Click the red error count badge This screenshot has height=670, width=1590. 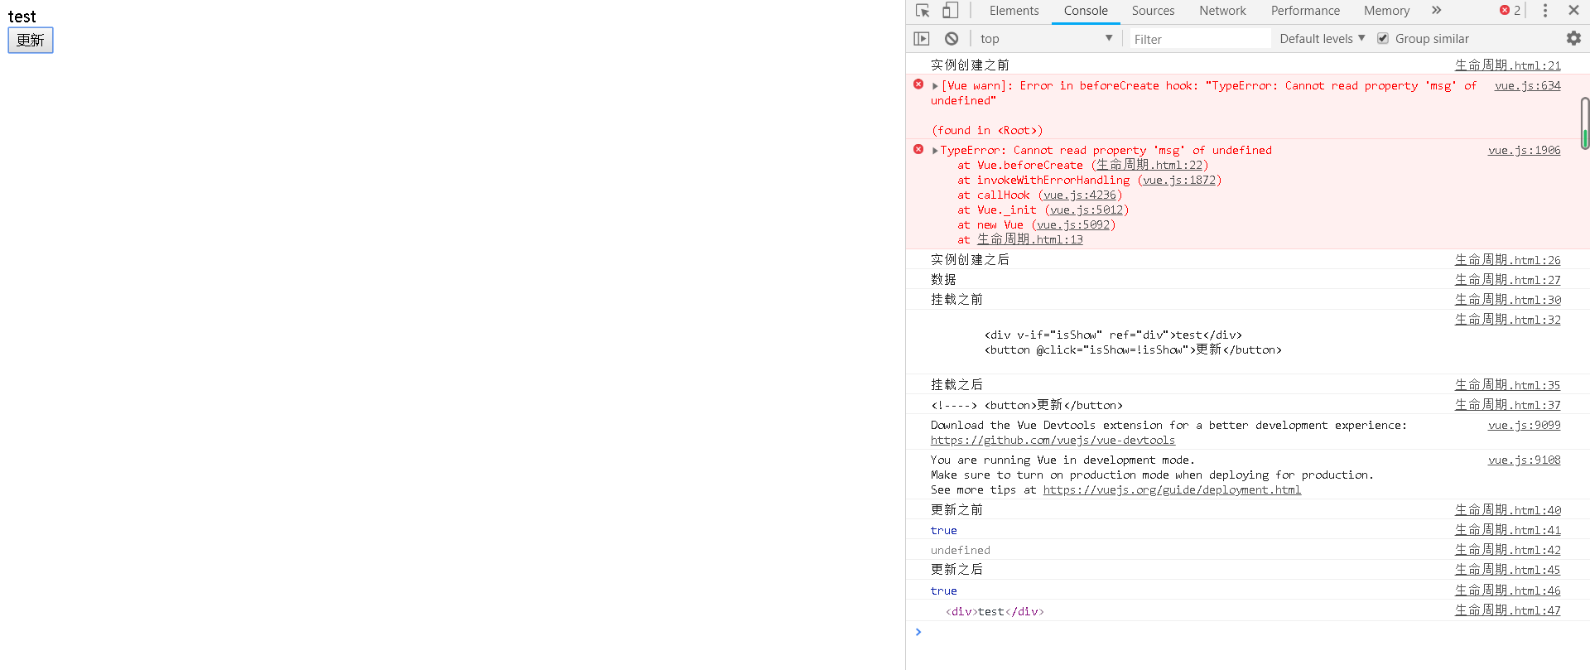pos(1510,11)
